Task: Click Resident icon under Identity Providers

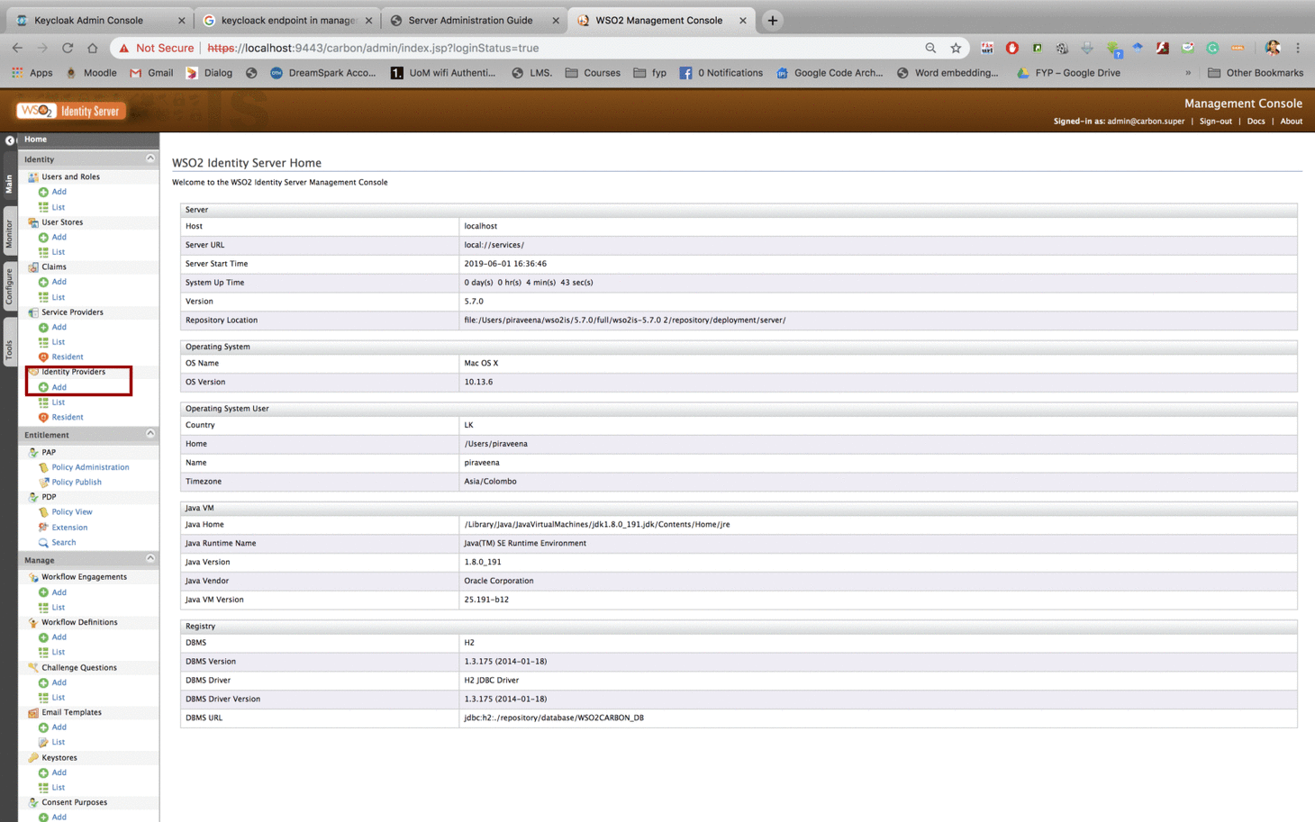Action: (x=43, y=417)
